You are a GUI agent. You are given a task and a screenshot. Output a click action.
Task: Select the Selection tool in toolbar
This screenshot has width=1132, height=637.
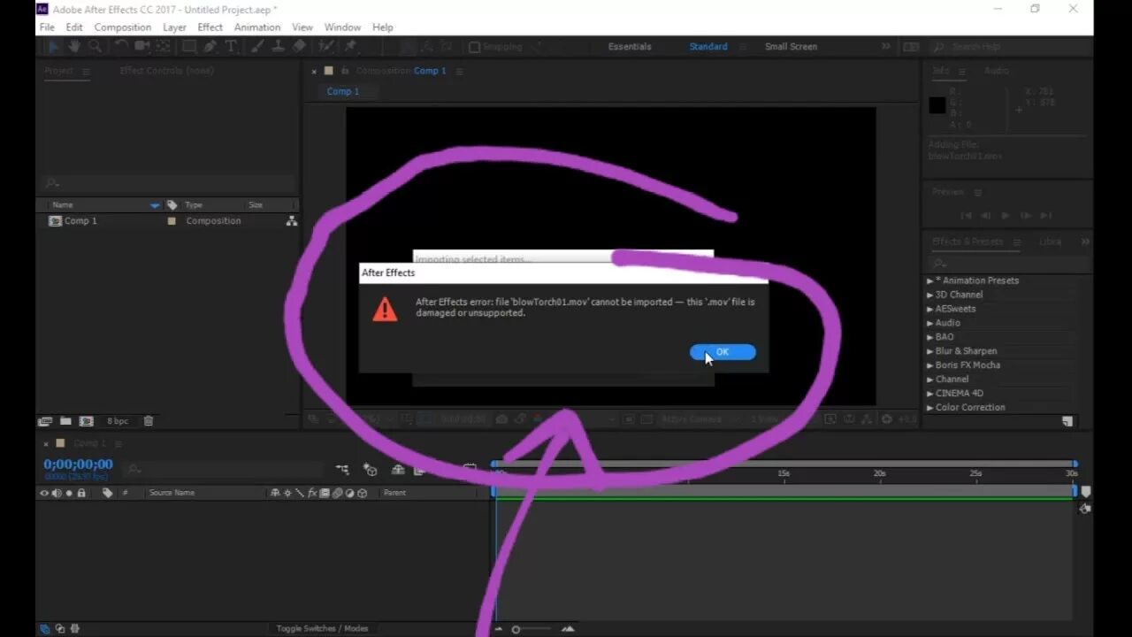coord(54,47)
